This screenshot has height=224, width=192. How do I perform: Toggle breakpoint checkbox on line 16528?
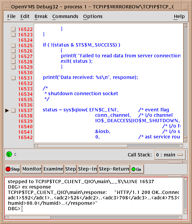tap(13, 62)
